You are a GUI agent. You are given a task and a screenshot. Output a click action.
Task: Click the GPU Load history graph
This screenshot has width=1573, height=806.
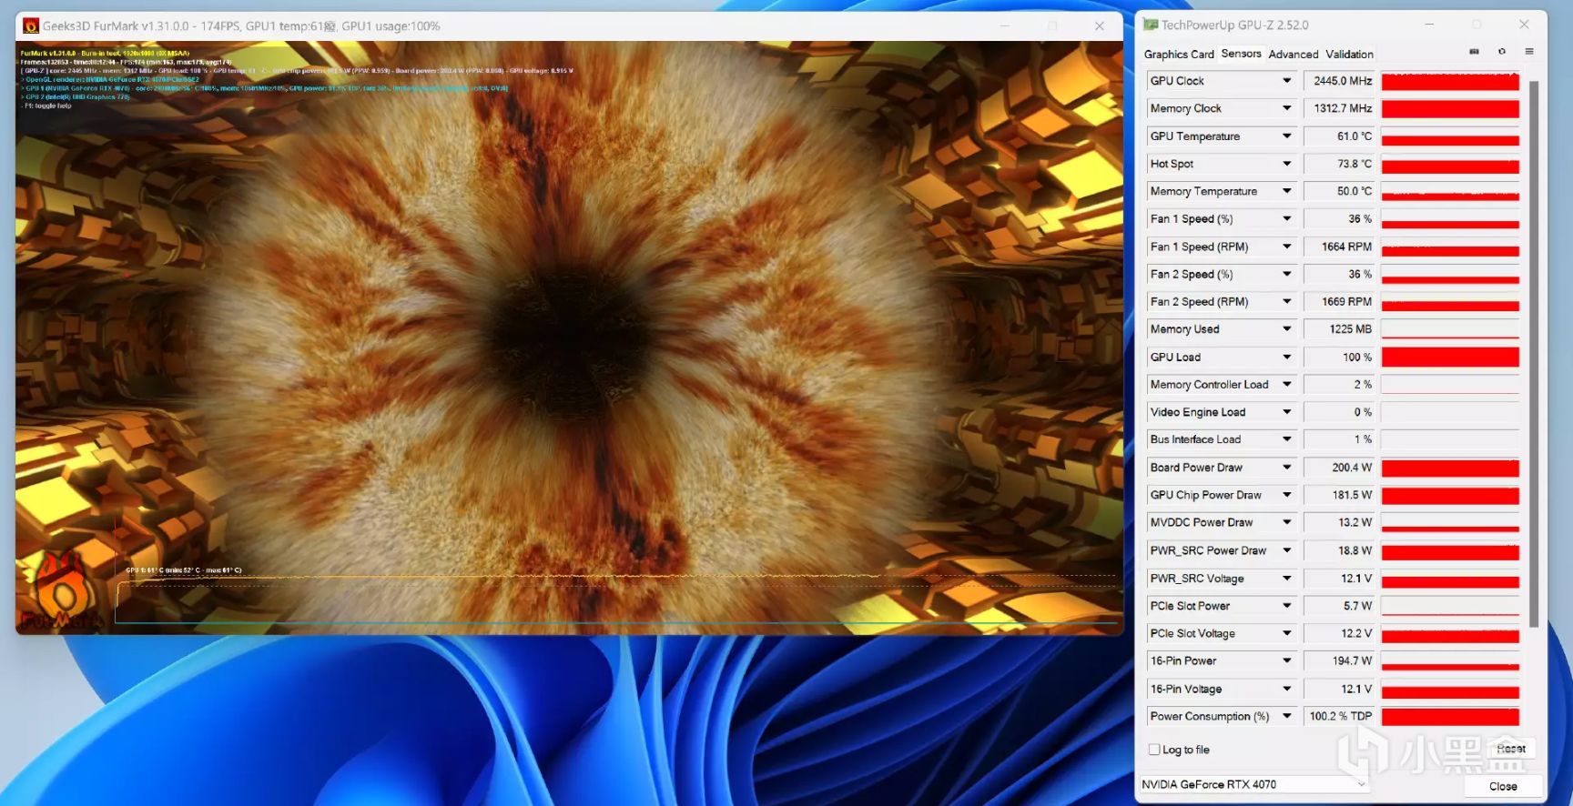(1450, 358)
